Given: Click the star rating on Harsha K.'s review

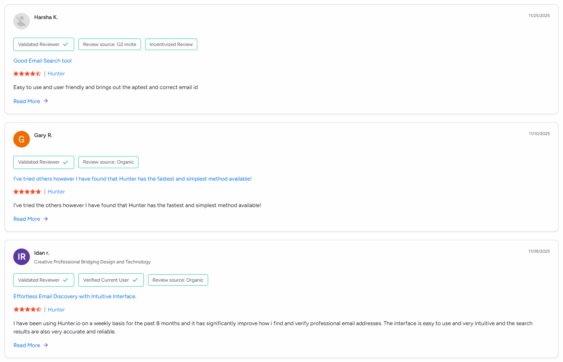Looking at the screenshot, I should point(27,74).
